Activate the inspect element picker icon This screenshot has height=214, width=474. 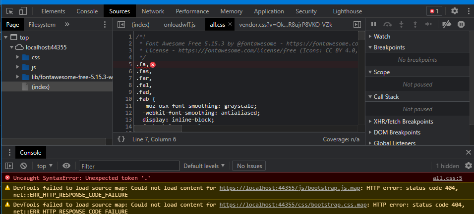click(x=10, y=11)
